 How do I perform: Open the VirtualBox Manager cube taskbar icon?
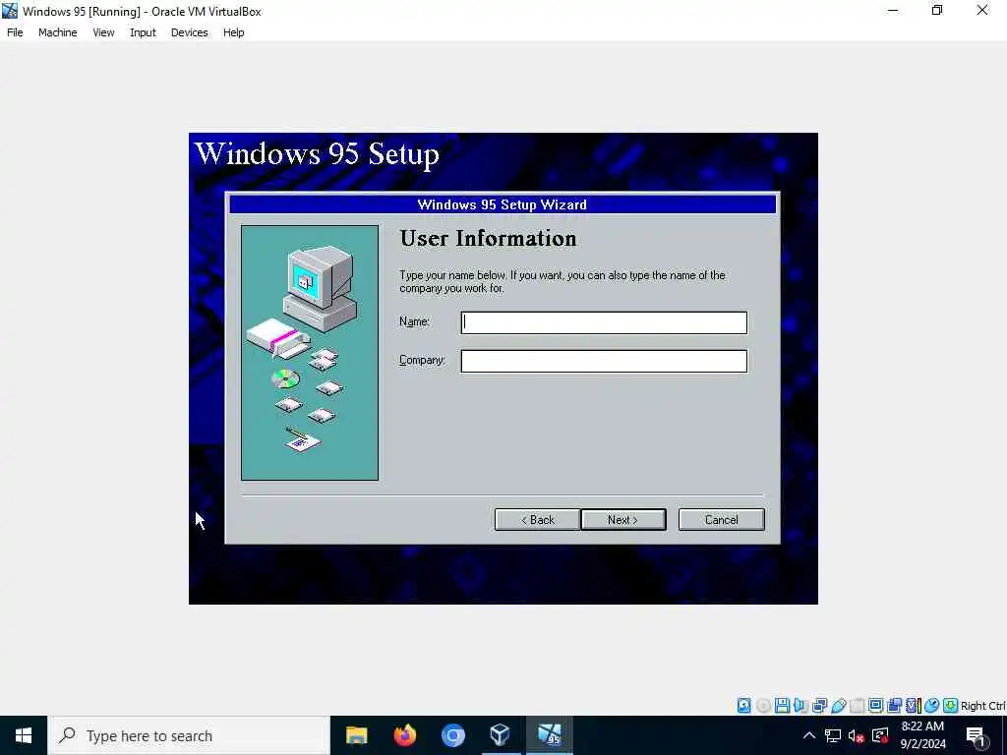501,735
